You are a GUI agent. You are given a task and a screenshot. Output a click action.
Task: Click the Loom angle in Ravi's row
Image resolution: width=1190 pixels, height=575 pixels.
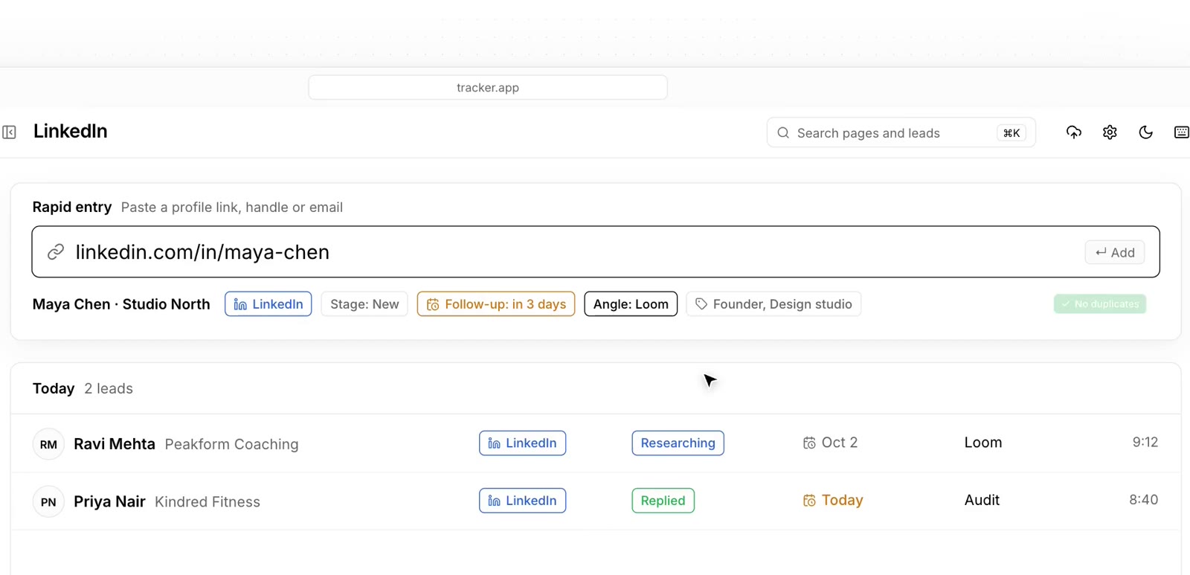[x=983, y=443]
